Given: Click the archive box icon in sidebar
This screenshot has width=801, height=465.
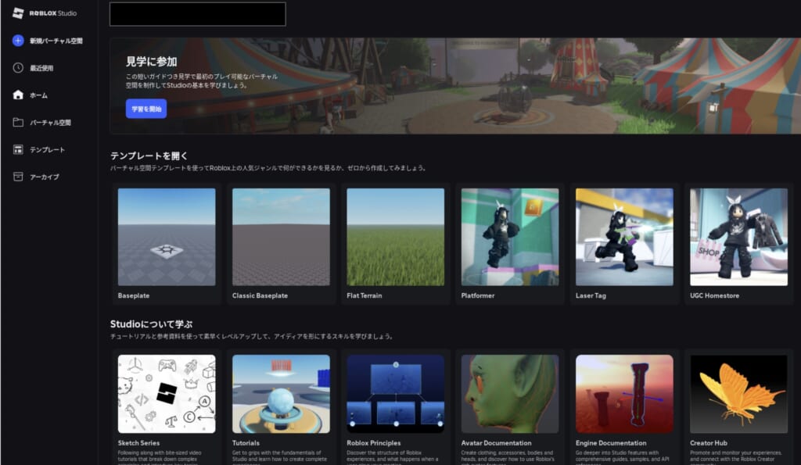Looking at the screenshot, I should 18,177.
